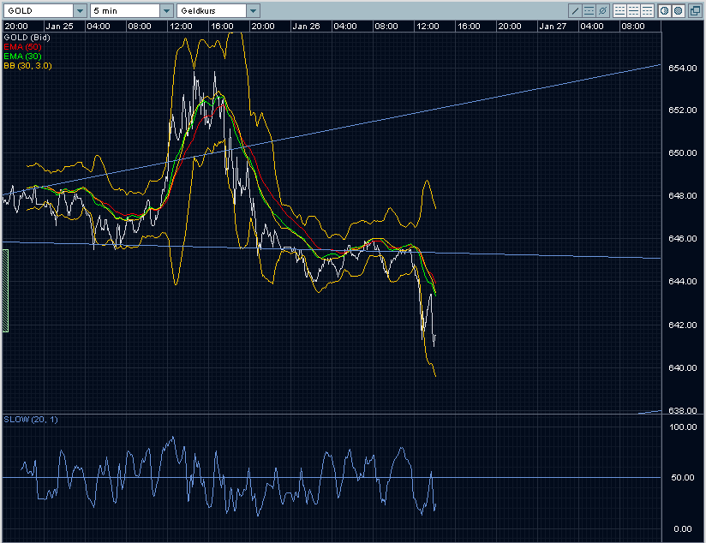Choose the bottom solid line style icon
Screen dimensions: 706x543
tap(619, 10)
